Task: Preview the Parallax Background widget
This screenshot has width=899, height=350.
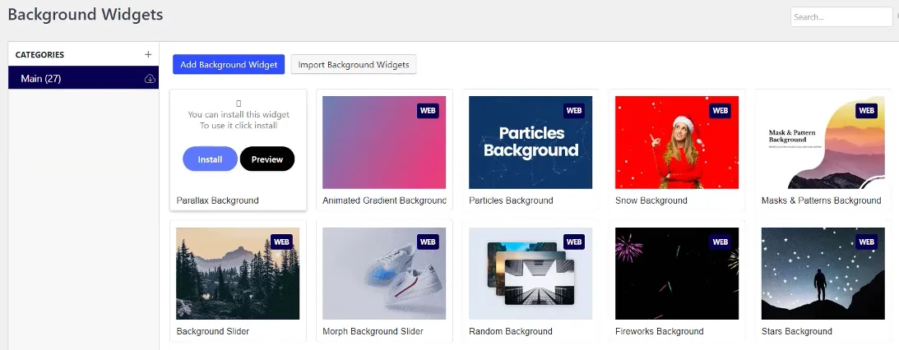Action: pos(267,159)
